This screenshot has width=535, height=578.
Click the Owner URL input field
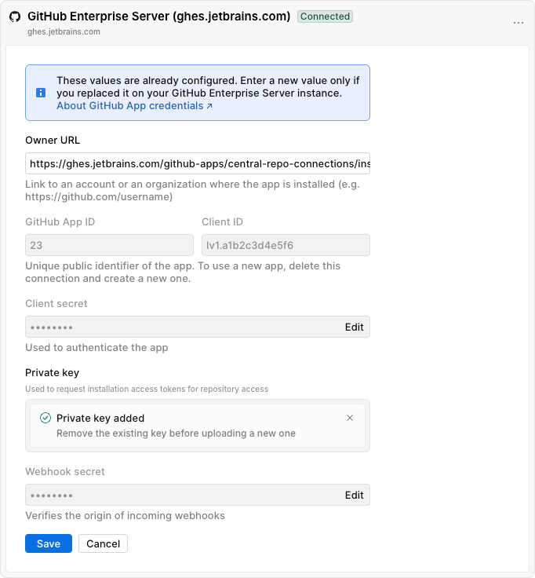tap(198, 163)
